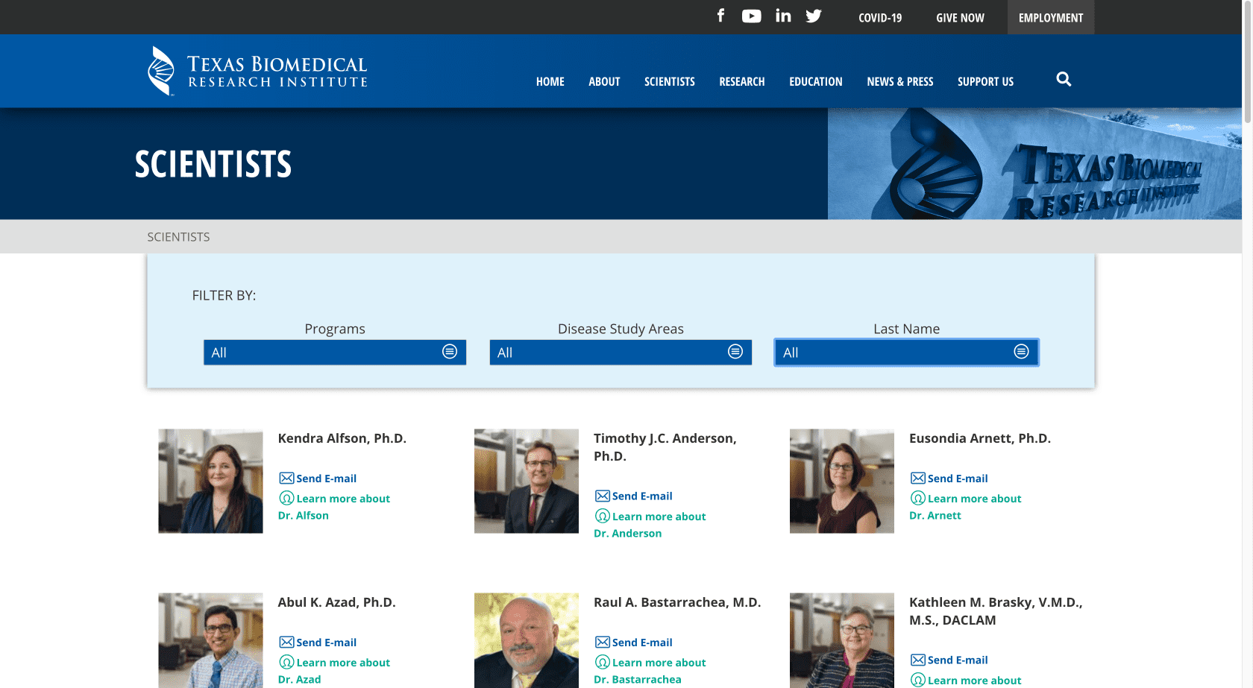Open the COVID-19 top bar link

pos(880,18)
